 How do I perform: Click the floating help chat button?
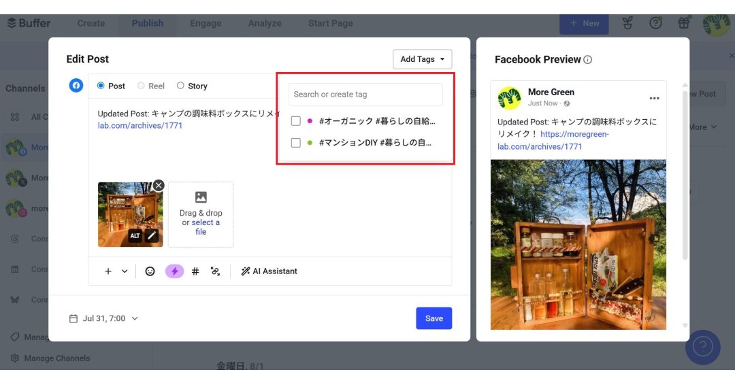pyautogui.click(x=702, y=347)
